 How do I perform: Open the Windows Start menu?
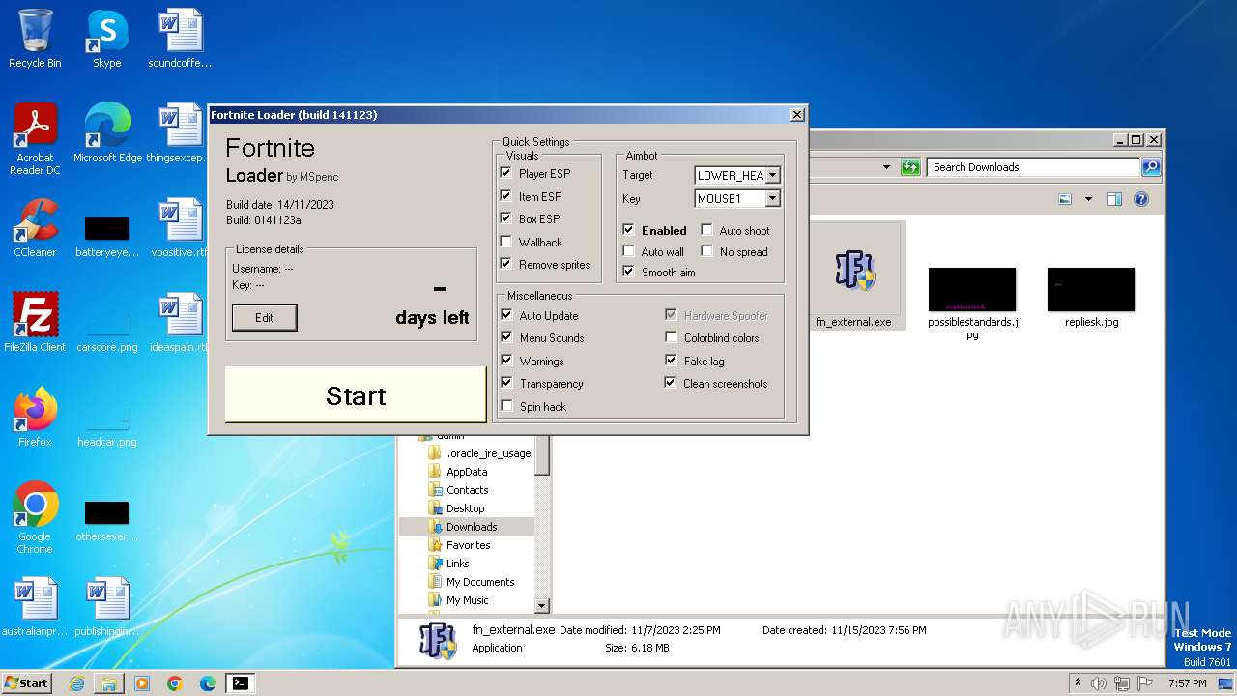[26, 683]
